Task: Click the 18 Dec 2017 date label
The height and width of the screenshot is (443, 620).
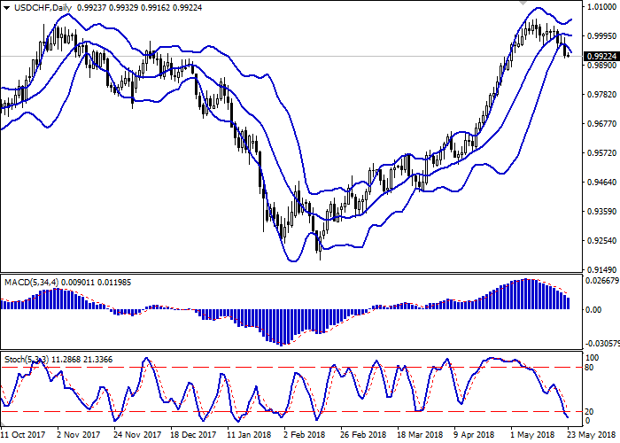Action: click(193, 435)
